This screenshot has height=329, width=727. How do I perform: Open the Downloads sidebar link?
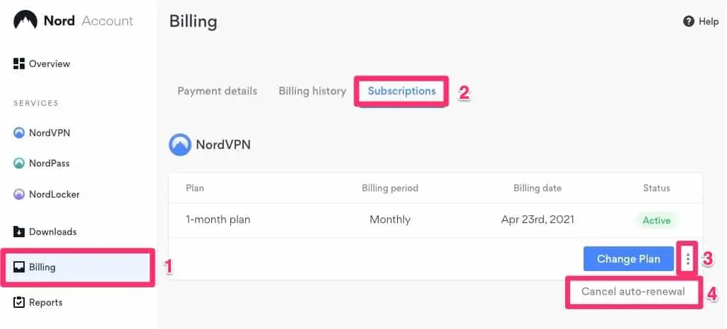click(x=52, y=232)
